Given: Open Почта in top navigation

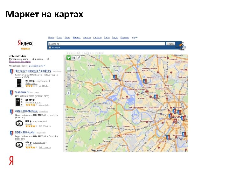Looking at the screenshot, I should click(59, 38).
